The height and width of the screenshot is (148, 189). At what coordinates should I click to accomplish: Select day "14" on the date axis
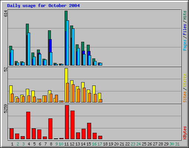click(x=83, y=144)
